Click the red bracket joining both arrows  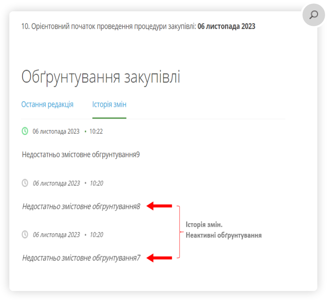[179, 232]
